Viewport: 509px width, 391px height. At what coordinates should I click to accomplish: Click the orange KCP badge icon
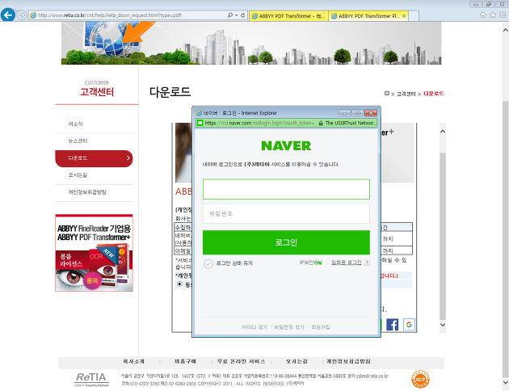click(420, 380)
